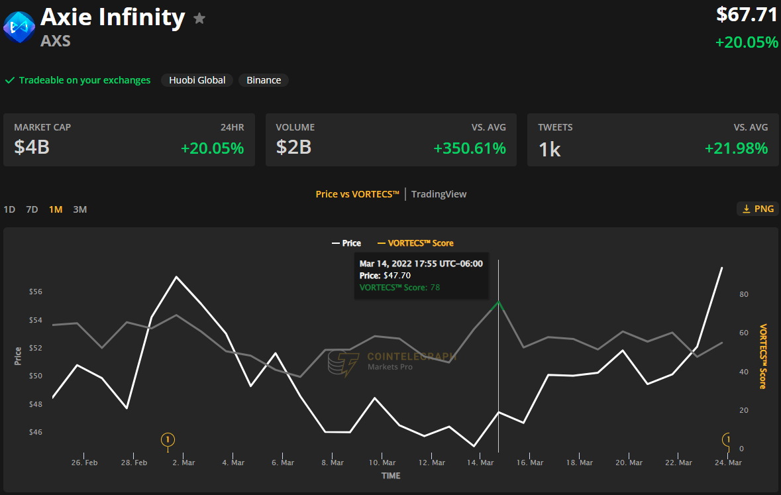Click the Tweets stat card
This screenshot has height=495, width=781.
pyautogui.click(x=653, y=140)
